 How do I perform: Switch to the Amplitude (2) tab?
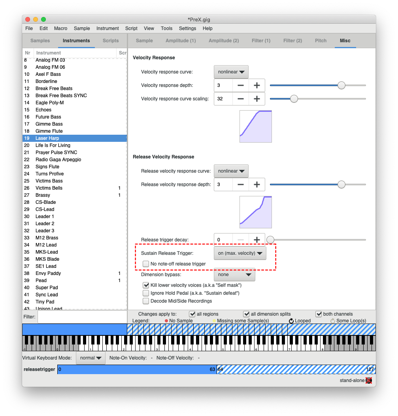pos(224,41)
